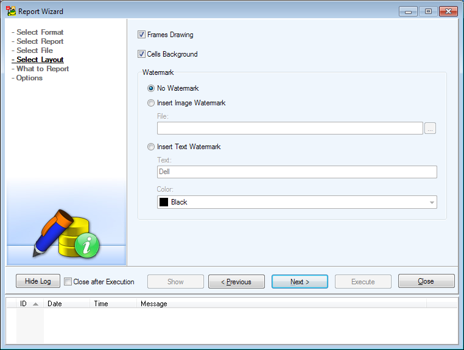Click the wizard pen and database illustration
Image resolution: width=464 pixels, height=350 pixels.
coord(66,233)
